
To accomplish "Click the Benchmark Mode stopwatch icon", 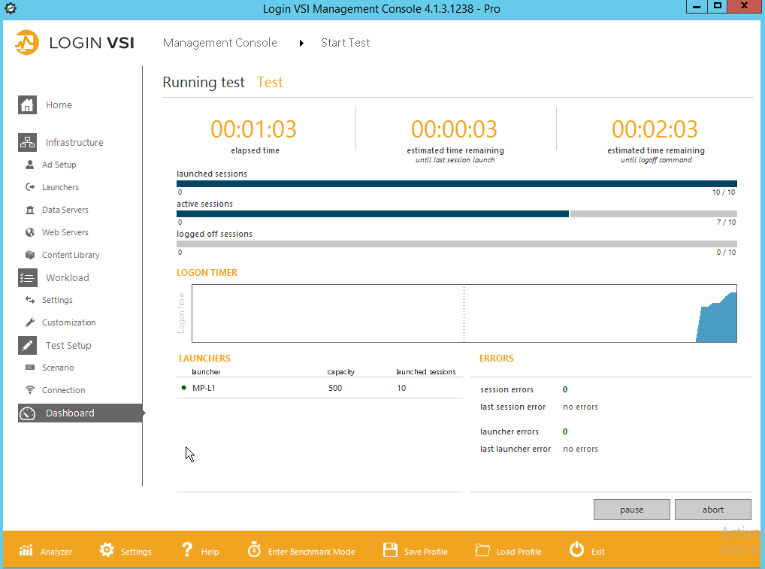I will (254, 549).
